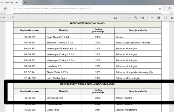The width and height of the screenshot is (174, 112).
Task: Zoom out with the minus icon
Action: pos(122,18)
